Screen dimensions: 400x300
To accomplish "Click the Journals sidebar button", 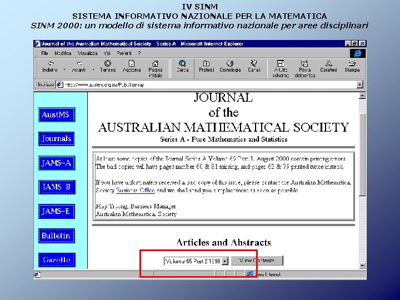I will tap(56, 139).
